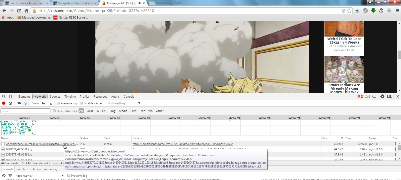Toggle the overview waterfall view icon

click(50, 103)
